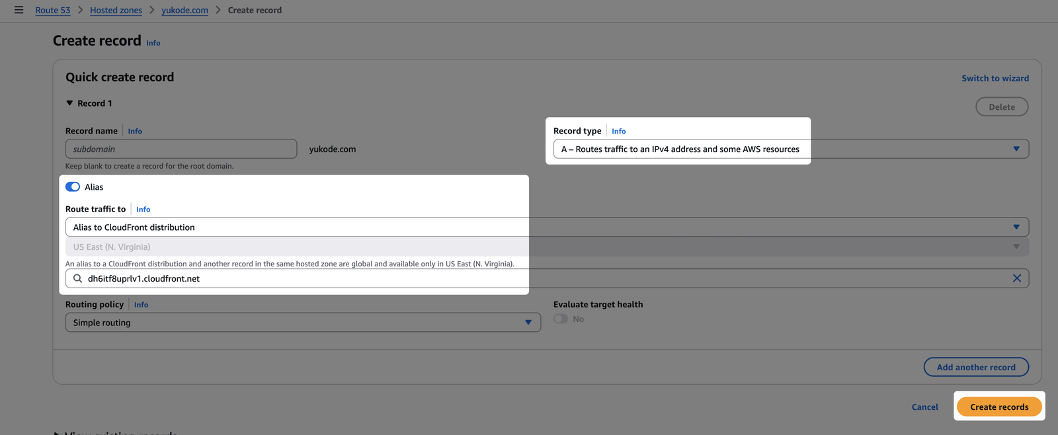Go to Hosted zones breadcrumb
1058x435 pixels.
(x=116, y=10)
